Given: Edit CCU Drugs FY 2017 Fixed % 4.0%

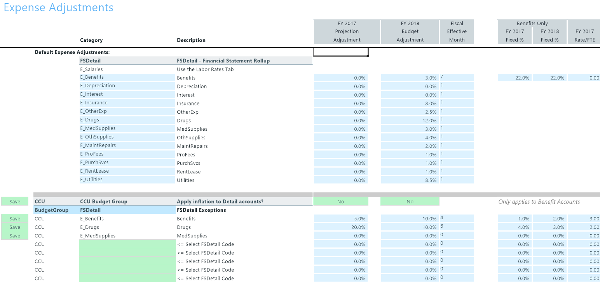Looking at the screenshot, I should tap(515, 227).
